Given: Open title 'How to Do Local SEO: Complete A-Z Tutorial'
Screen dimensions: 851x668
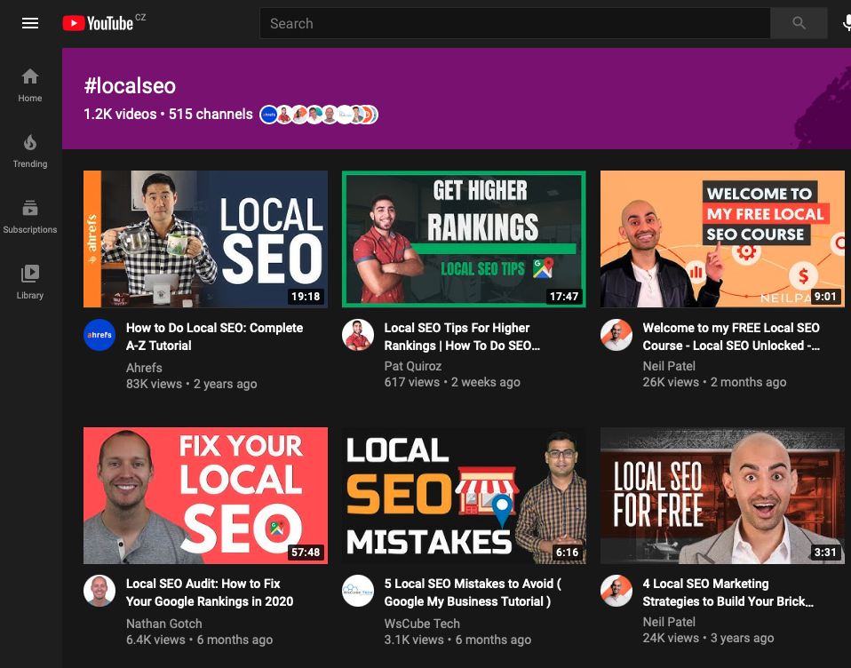Looking at the screenshot, I should (214, 337).
